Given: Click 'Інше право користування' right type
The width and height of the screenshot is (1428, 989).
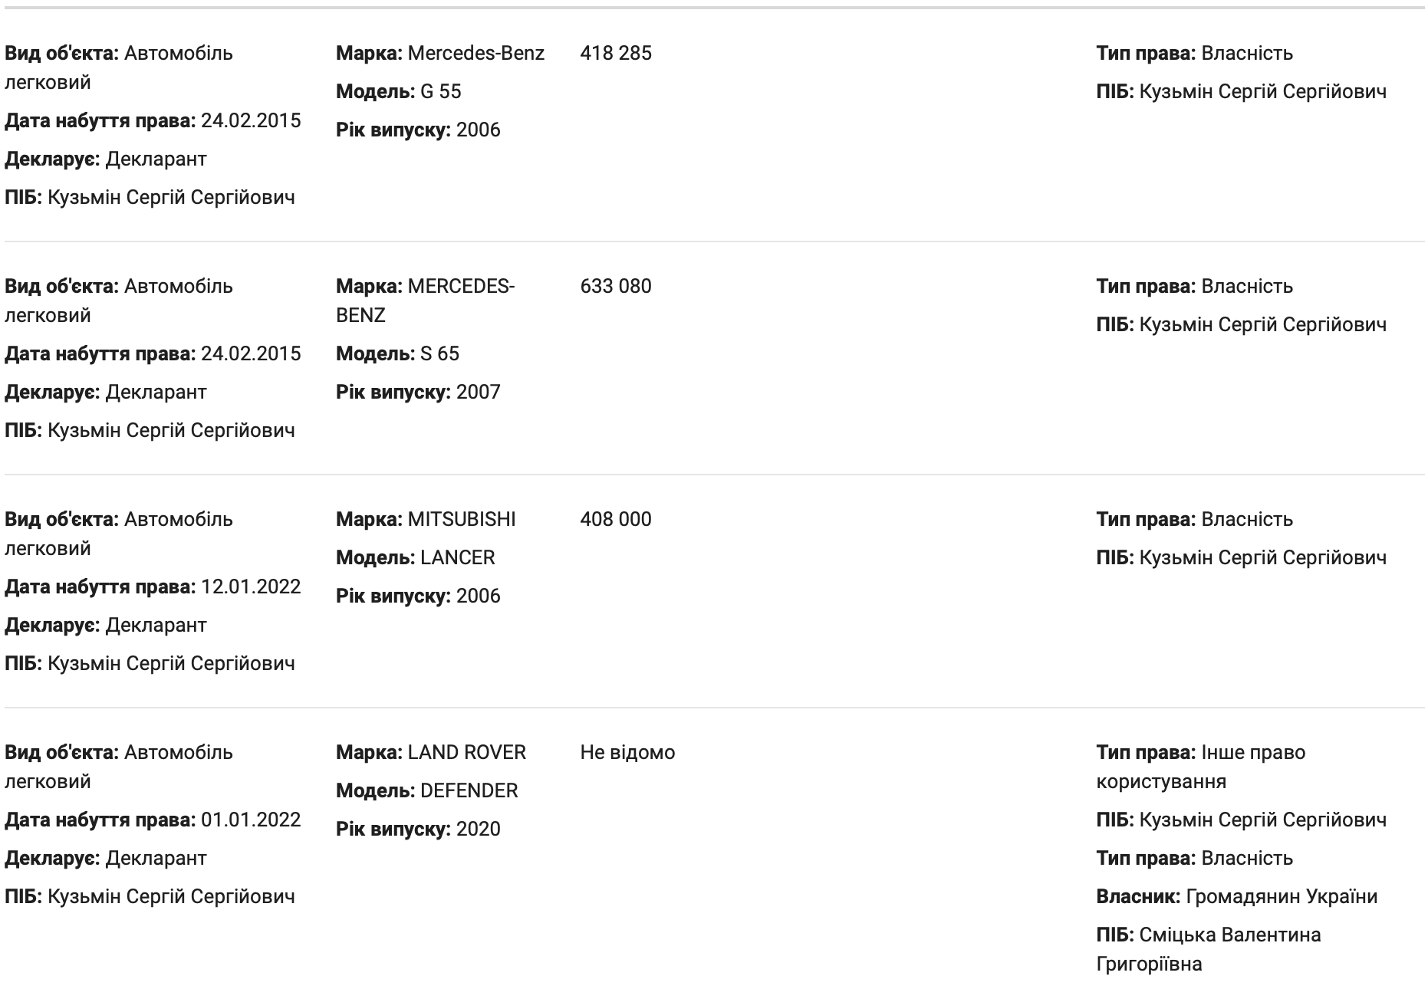Looking at the screenshot, I should click(x=1252, y=752).
